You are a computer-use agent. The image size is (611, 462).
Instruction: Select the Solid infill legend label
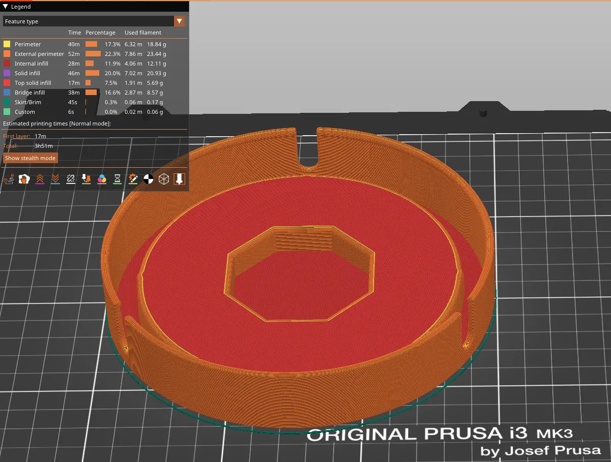(27, 73)
